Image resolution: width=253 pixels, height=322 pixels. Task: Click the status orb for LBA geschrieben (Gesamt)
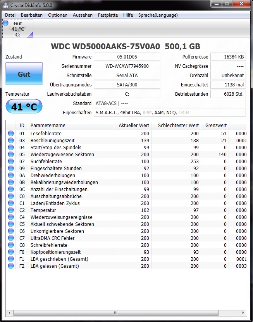click(x=11, y=259)
